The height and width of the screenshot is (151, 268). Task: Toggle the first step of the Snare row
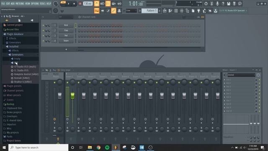79,41
